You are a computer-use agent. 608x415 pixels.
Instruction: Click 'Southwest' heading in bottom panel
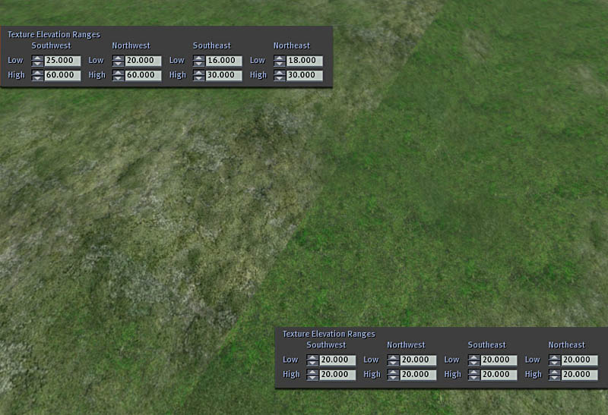tap(326, 345)
